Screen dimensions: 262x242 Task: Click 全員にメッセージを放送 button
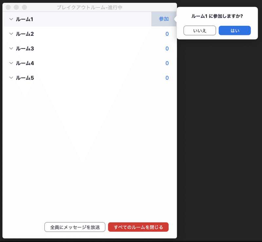tap(75, 227)
